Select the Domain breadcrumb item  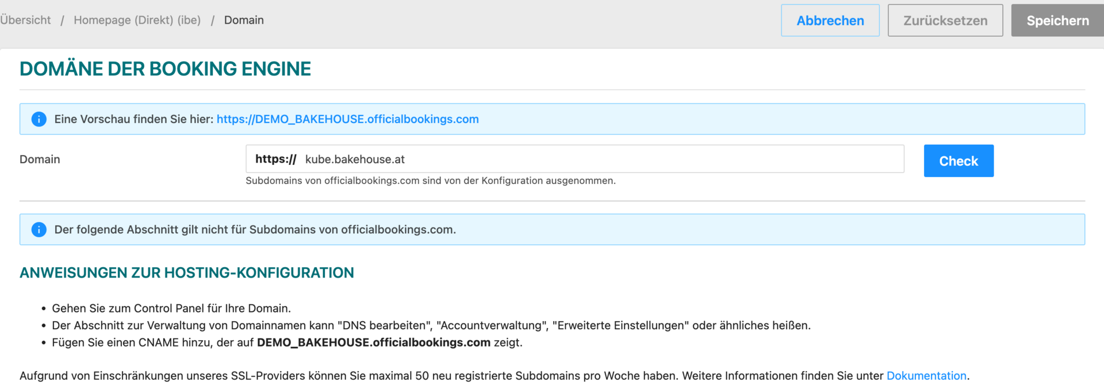pos(244,20)
